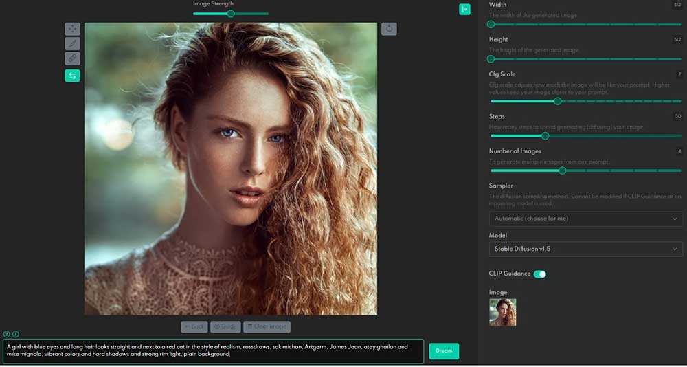687x367 pixels.
Task: Click the Steps slider handle
Action: click(x=545, y=135)
